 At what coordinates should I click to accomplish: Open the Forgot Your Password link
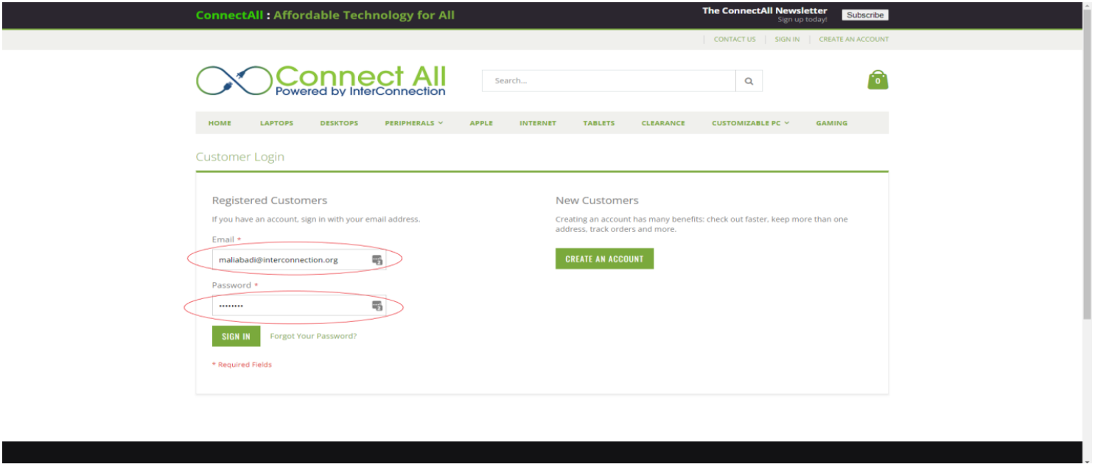[313, 336]
